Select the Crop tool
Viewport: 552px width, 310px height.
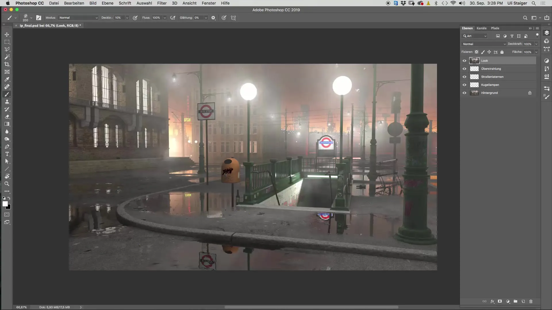(7, 64)
